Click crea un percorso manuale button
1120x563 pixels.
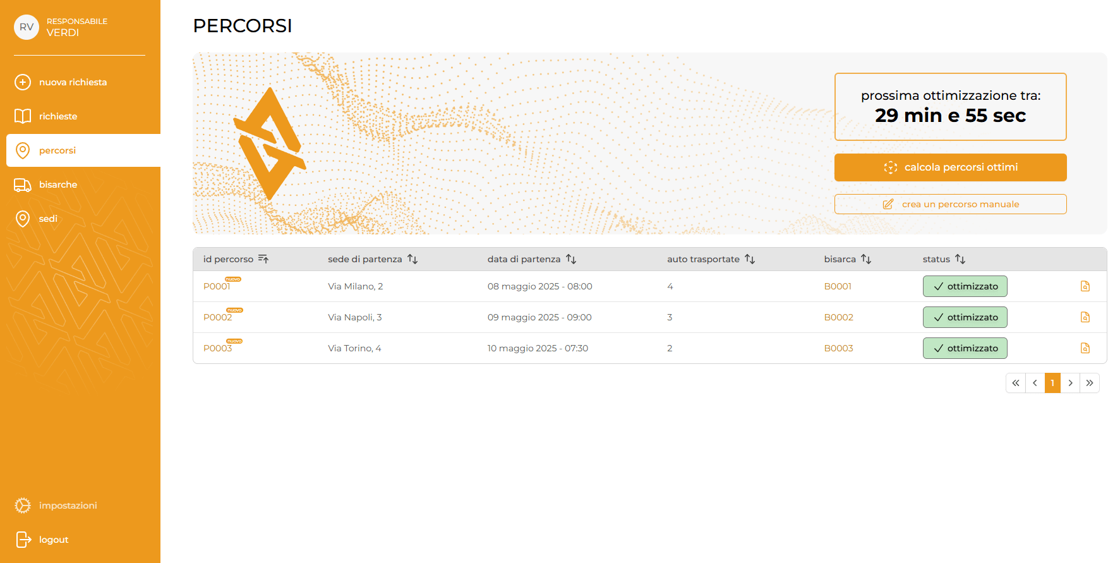click(950, 204)
